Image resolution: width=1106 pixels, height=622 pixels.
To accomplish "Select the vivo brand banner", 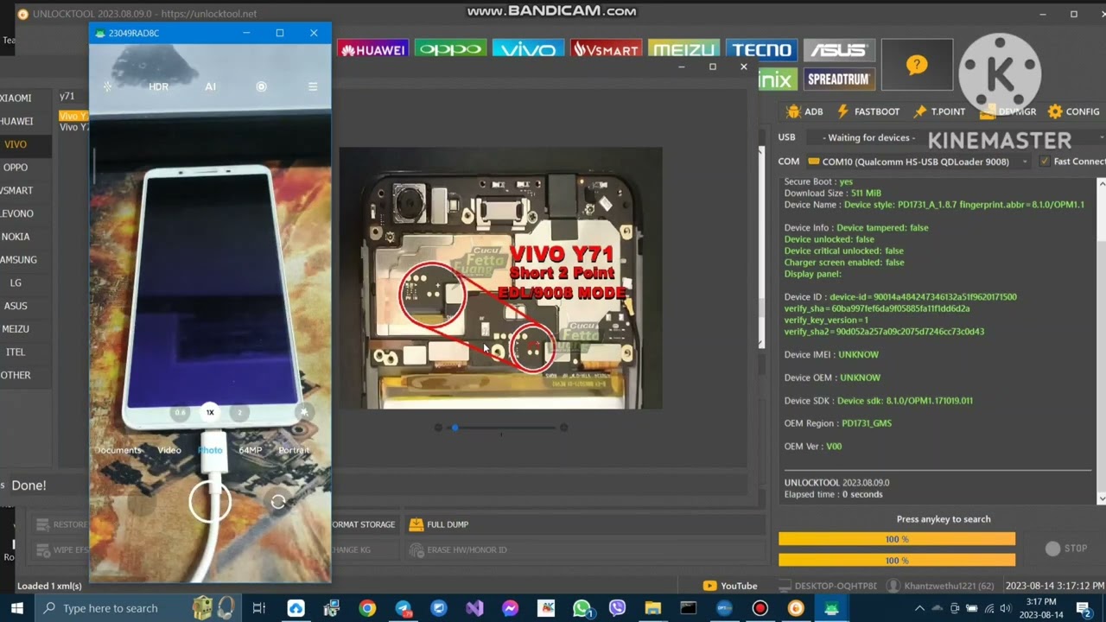I will [528, 49].
